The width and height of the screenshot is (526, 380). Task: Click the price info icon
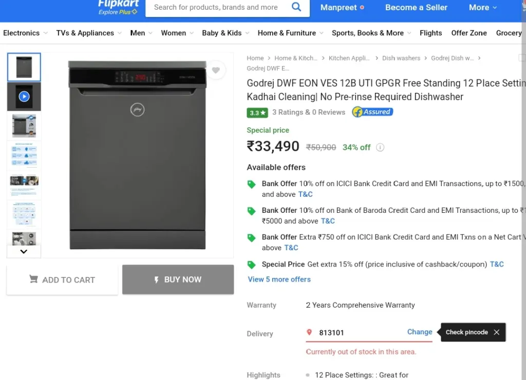coord(380,147)
